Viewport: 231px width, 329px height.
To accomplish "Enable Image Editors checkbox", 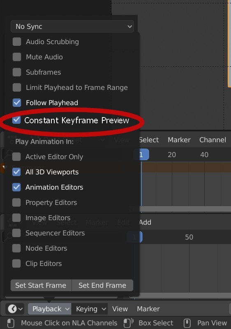I will 16,218.
